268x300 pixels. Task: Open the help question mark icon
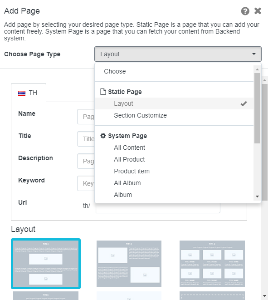tap(245, 11)
